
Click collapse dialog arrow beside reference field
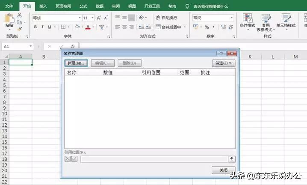(x=232, y=159)
